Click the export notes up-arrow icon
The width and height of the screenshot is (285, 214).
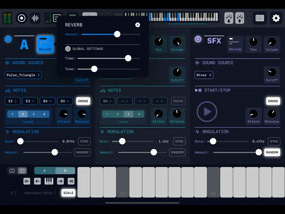pyautogui.click(x=240, y=18)
